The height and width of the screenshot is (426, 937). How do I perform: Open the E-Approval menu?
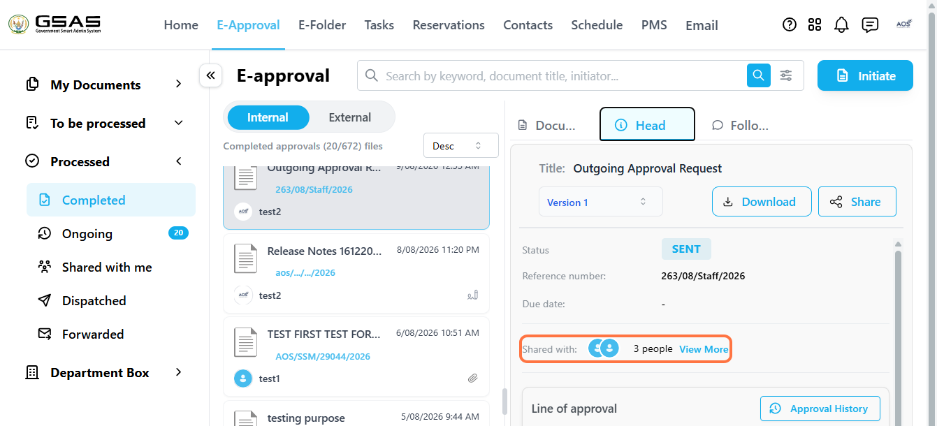point(248,25)
